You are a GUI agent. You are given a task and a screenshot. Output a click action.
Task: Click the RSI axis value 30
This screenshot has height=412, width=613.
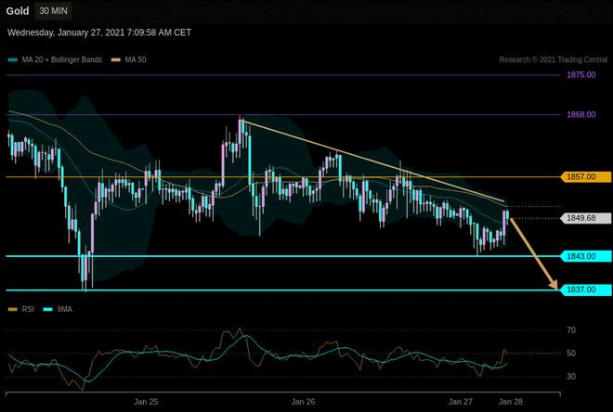pos(571,376)
